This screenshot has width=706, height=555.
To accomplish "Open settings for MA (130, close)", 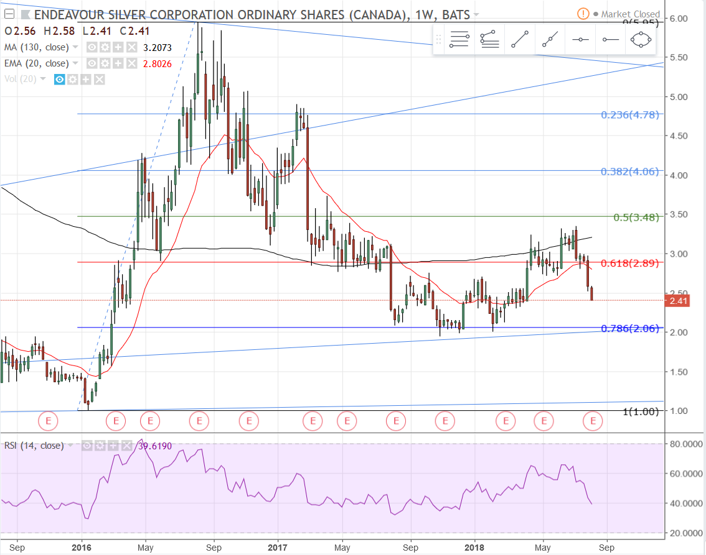I will (105, 47).
